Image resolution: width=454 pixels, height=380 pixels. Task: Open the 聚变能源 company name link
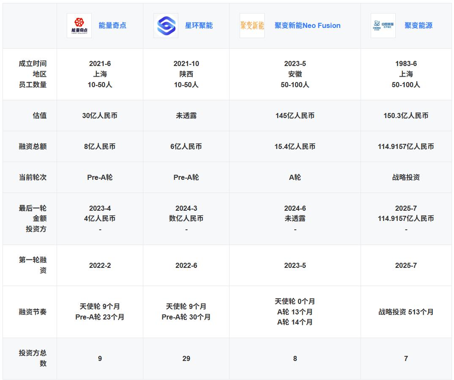[418, 25]
